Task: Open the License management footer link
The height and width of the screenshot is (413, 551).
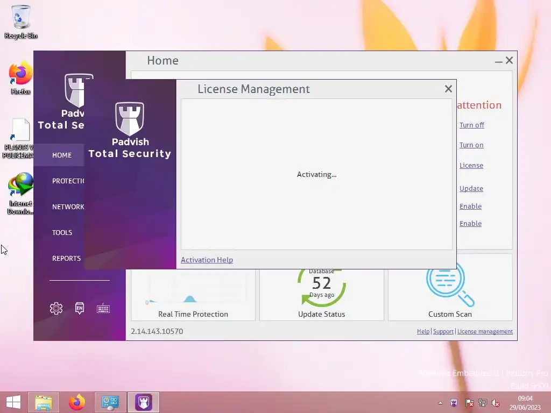Action: 485,331
